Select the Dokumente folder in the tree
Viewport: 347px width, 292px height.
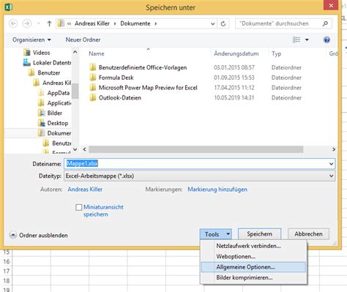pos(54,133)
